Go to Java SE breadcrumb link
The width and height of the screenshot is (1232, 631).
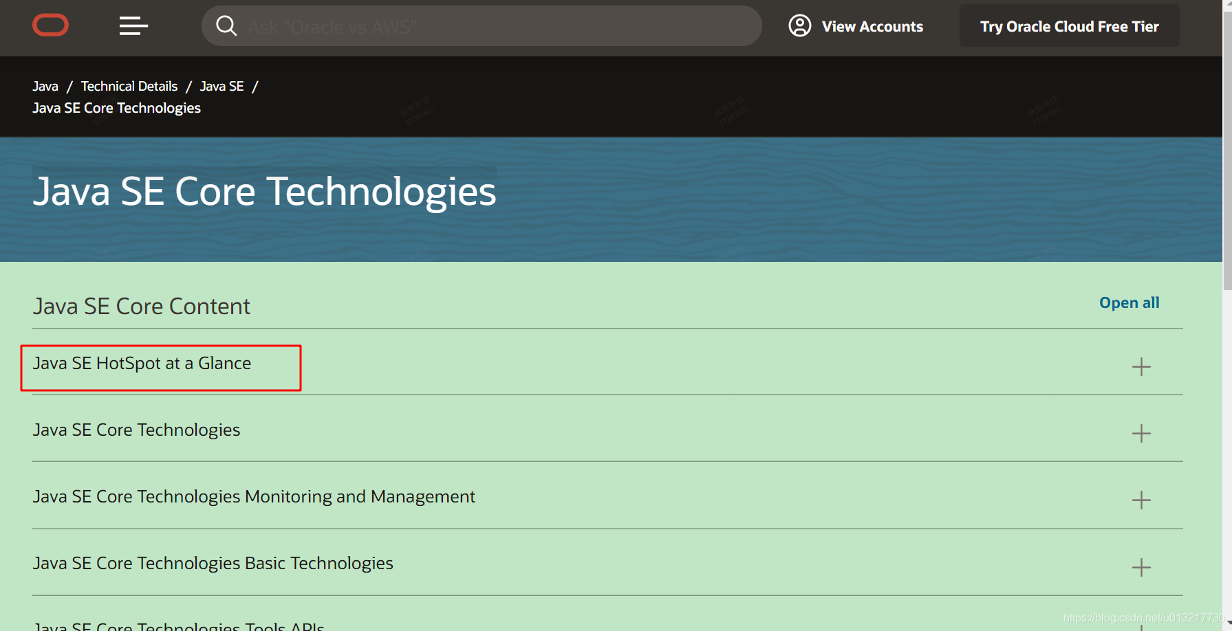coord(221,86)
